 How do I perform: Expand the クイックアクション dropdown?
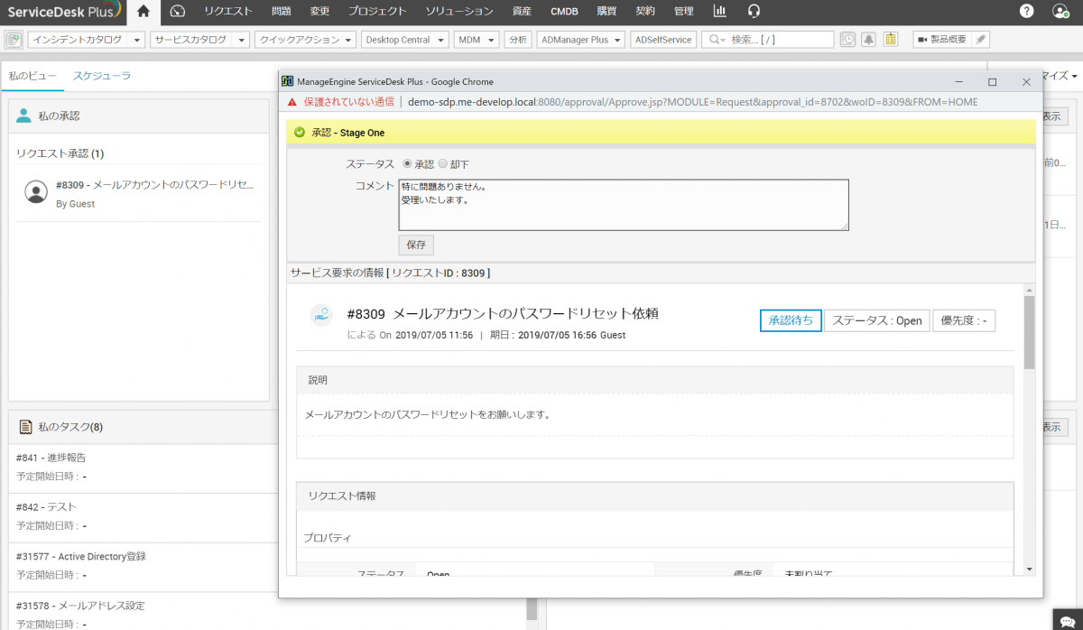pos(305,40)
